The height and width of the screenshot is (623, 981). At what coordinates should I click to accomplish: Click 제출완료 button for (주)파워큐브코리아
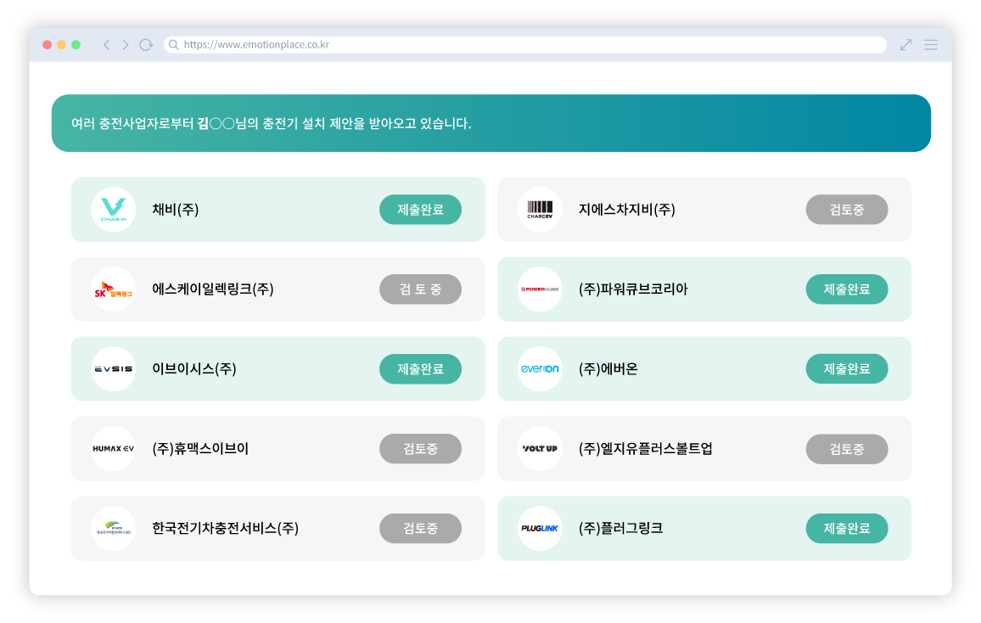point(847,289)
